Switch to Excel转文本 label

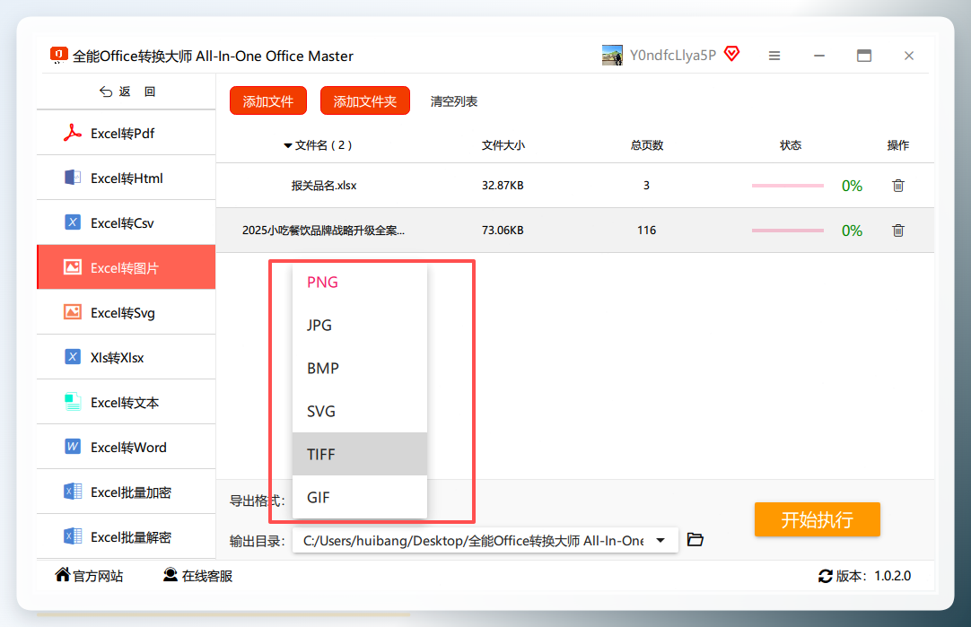[125, 403]
